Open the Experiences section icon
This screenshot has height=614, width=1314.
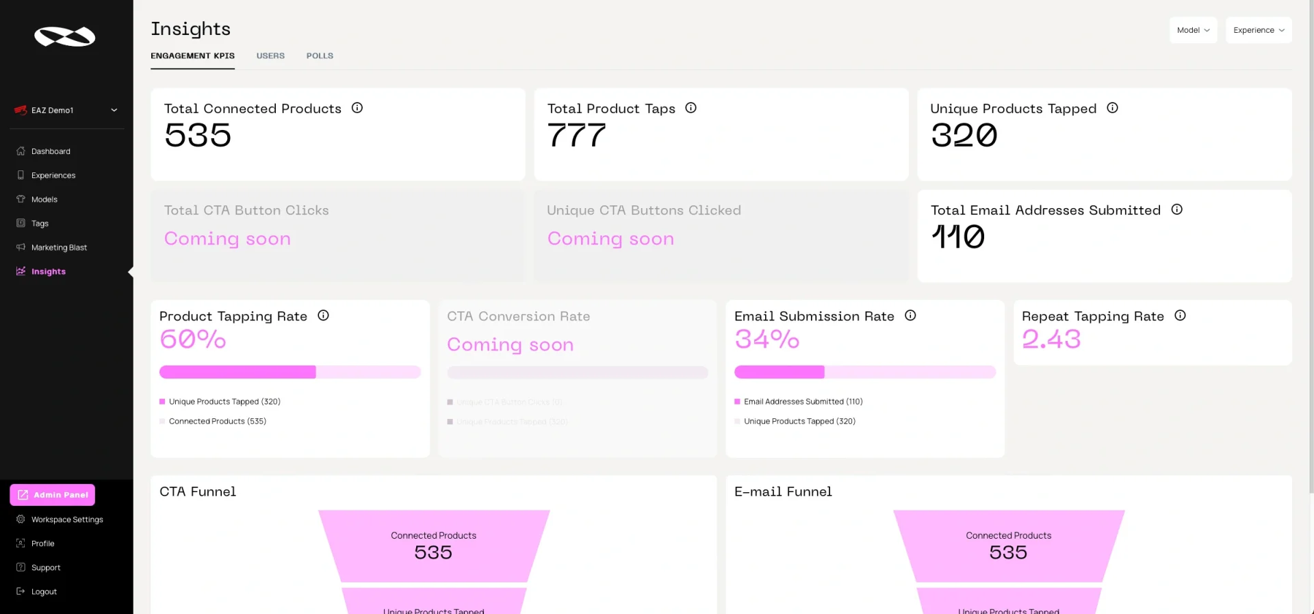[21, 175]
